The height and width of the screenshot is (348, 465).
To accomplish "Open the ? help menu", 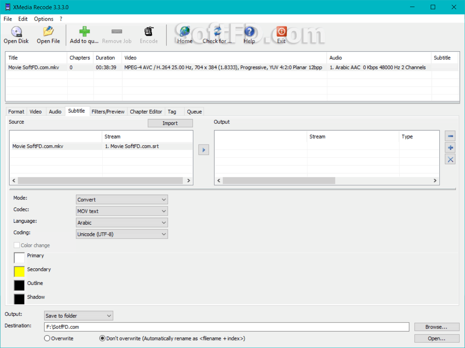I will coord(61,19).
